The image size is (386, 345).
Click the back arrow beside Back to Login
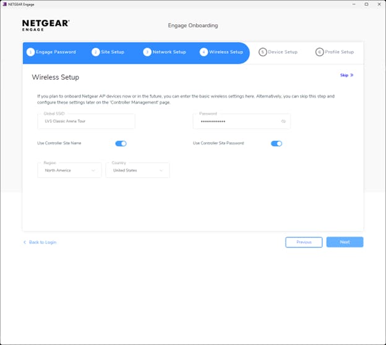pyautogui.click(x=25, y=242)
